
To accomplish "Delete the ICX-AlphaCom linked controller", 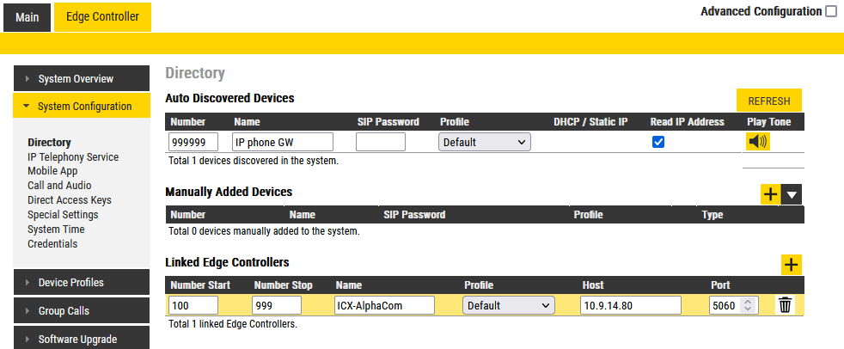I will tap(785, 305).
